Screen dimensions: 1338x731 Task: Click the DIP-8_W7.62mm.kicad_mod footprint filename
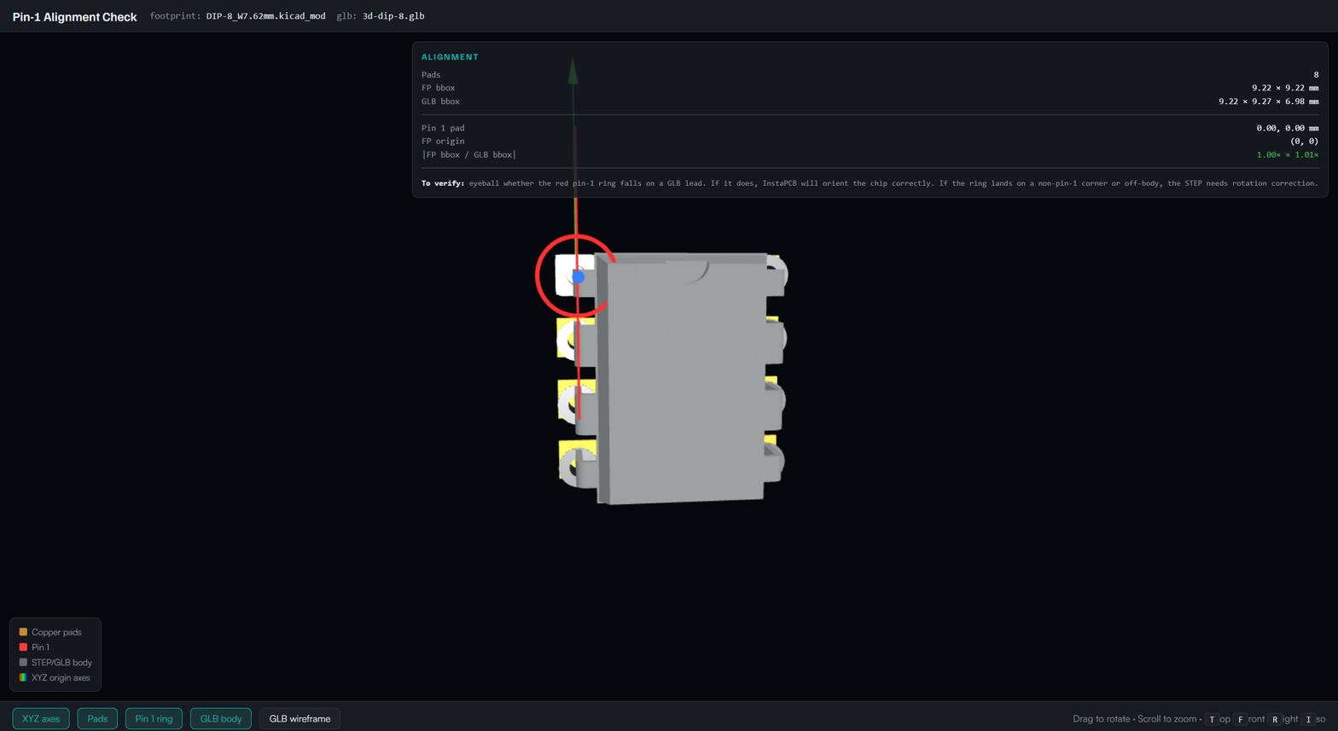(x=265, y=16)
